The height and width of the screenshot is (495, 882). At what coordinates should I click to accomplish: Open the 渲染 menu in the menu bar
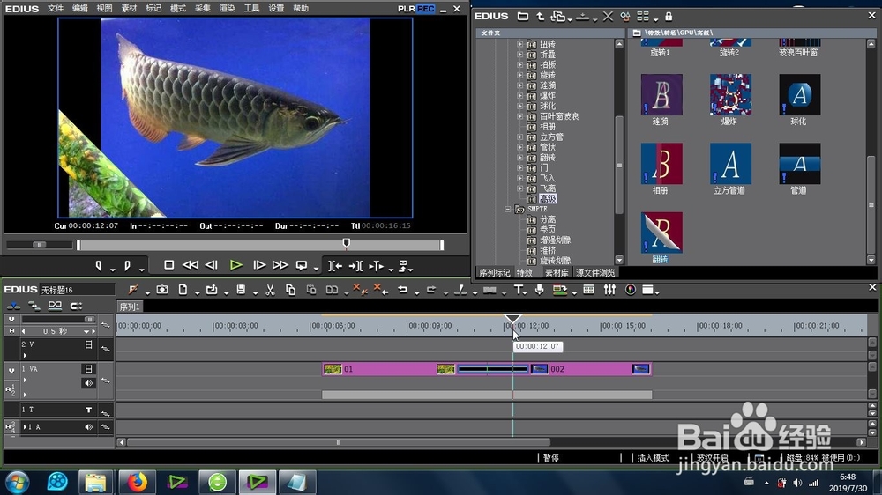click(x=228, y=8)
